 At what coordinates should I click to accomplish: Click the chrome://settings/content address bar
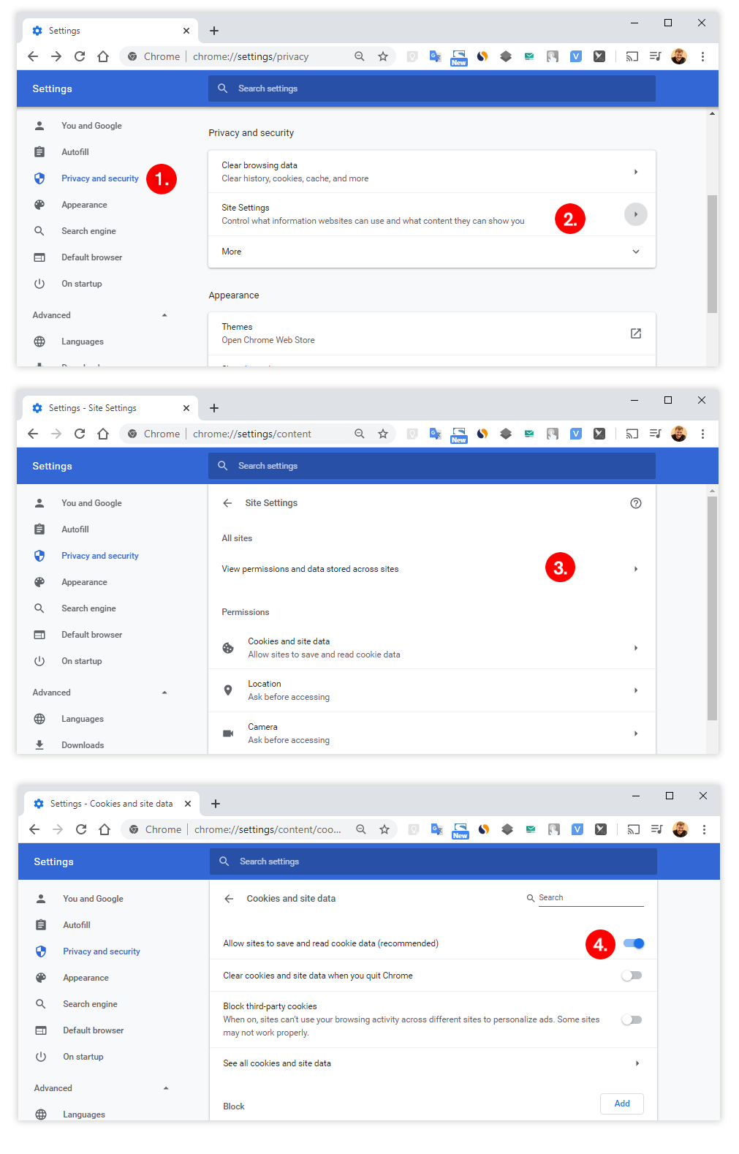257,434
